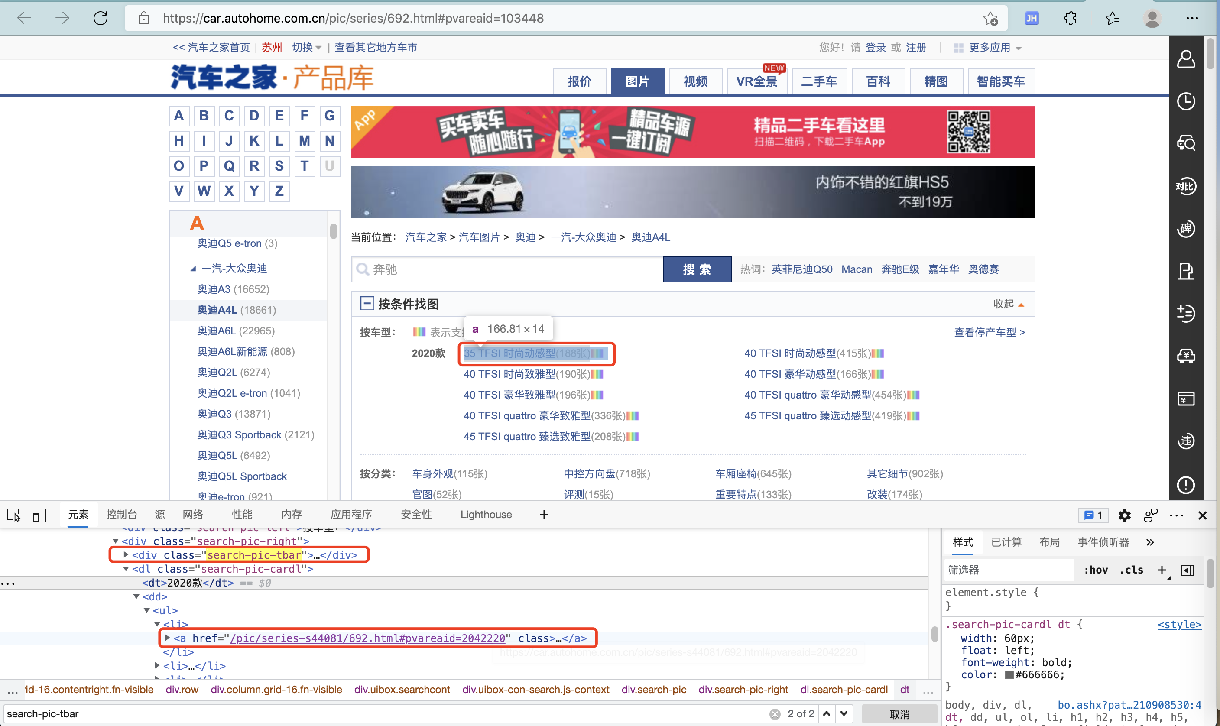Expand the anchor pvareaid=2042220 node
Viewport: 1220px width, 726px height.
[x=168, y=638]
